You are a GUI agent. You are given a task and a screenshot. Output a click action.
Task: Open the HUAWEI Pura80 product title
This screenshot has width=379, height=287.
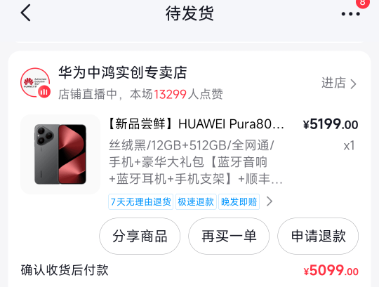196,124
